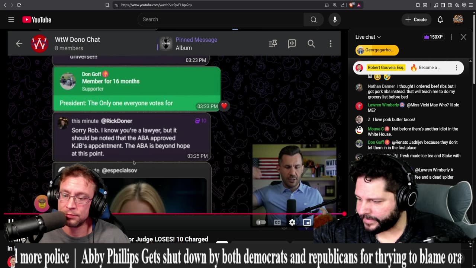Viewport: 476px width, 268px height.
Task: Open Brave Shields lion icon
Action: tap(351, 5)
